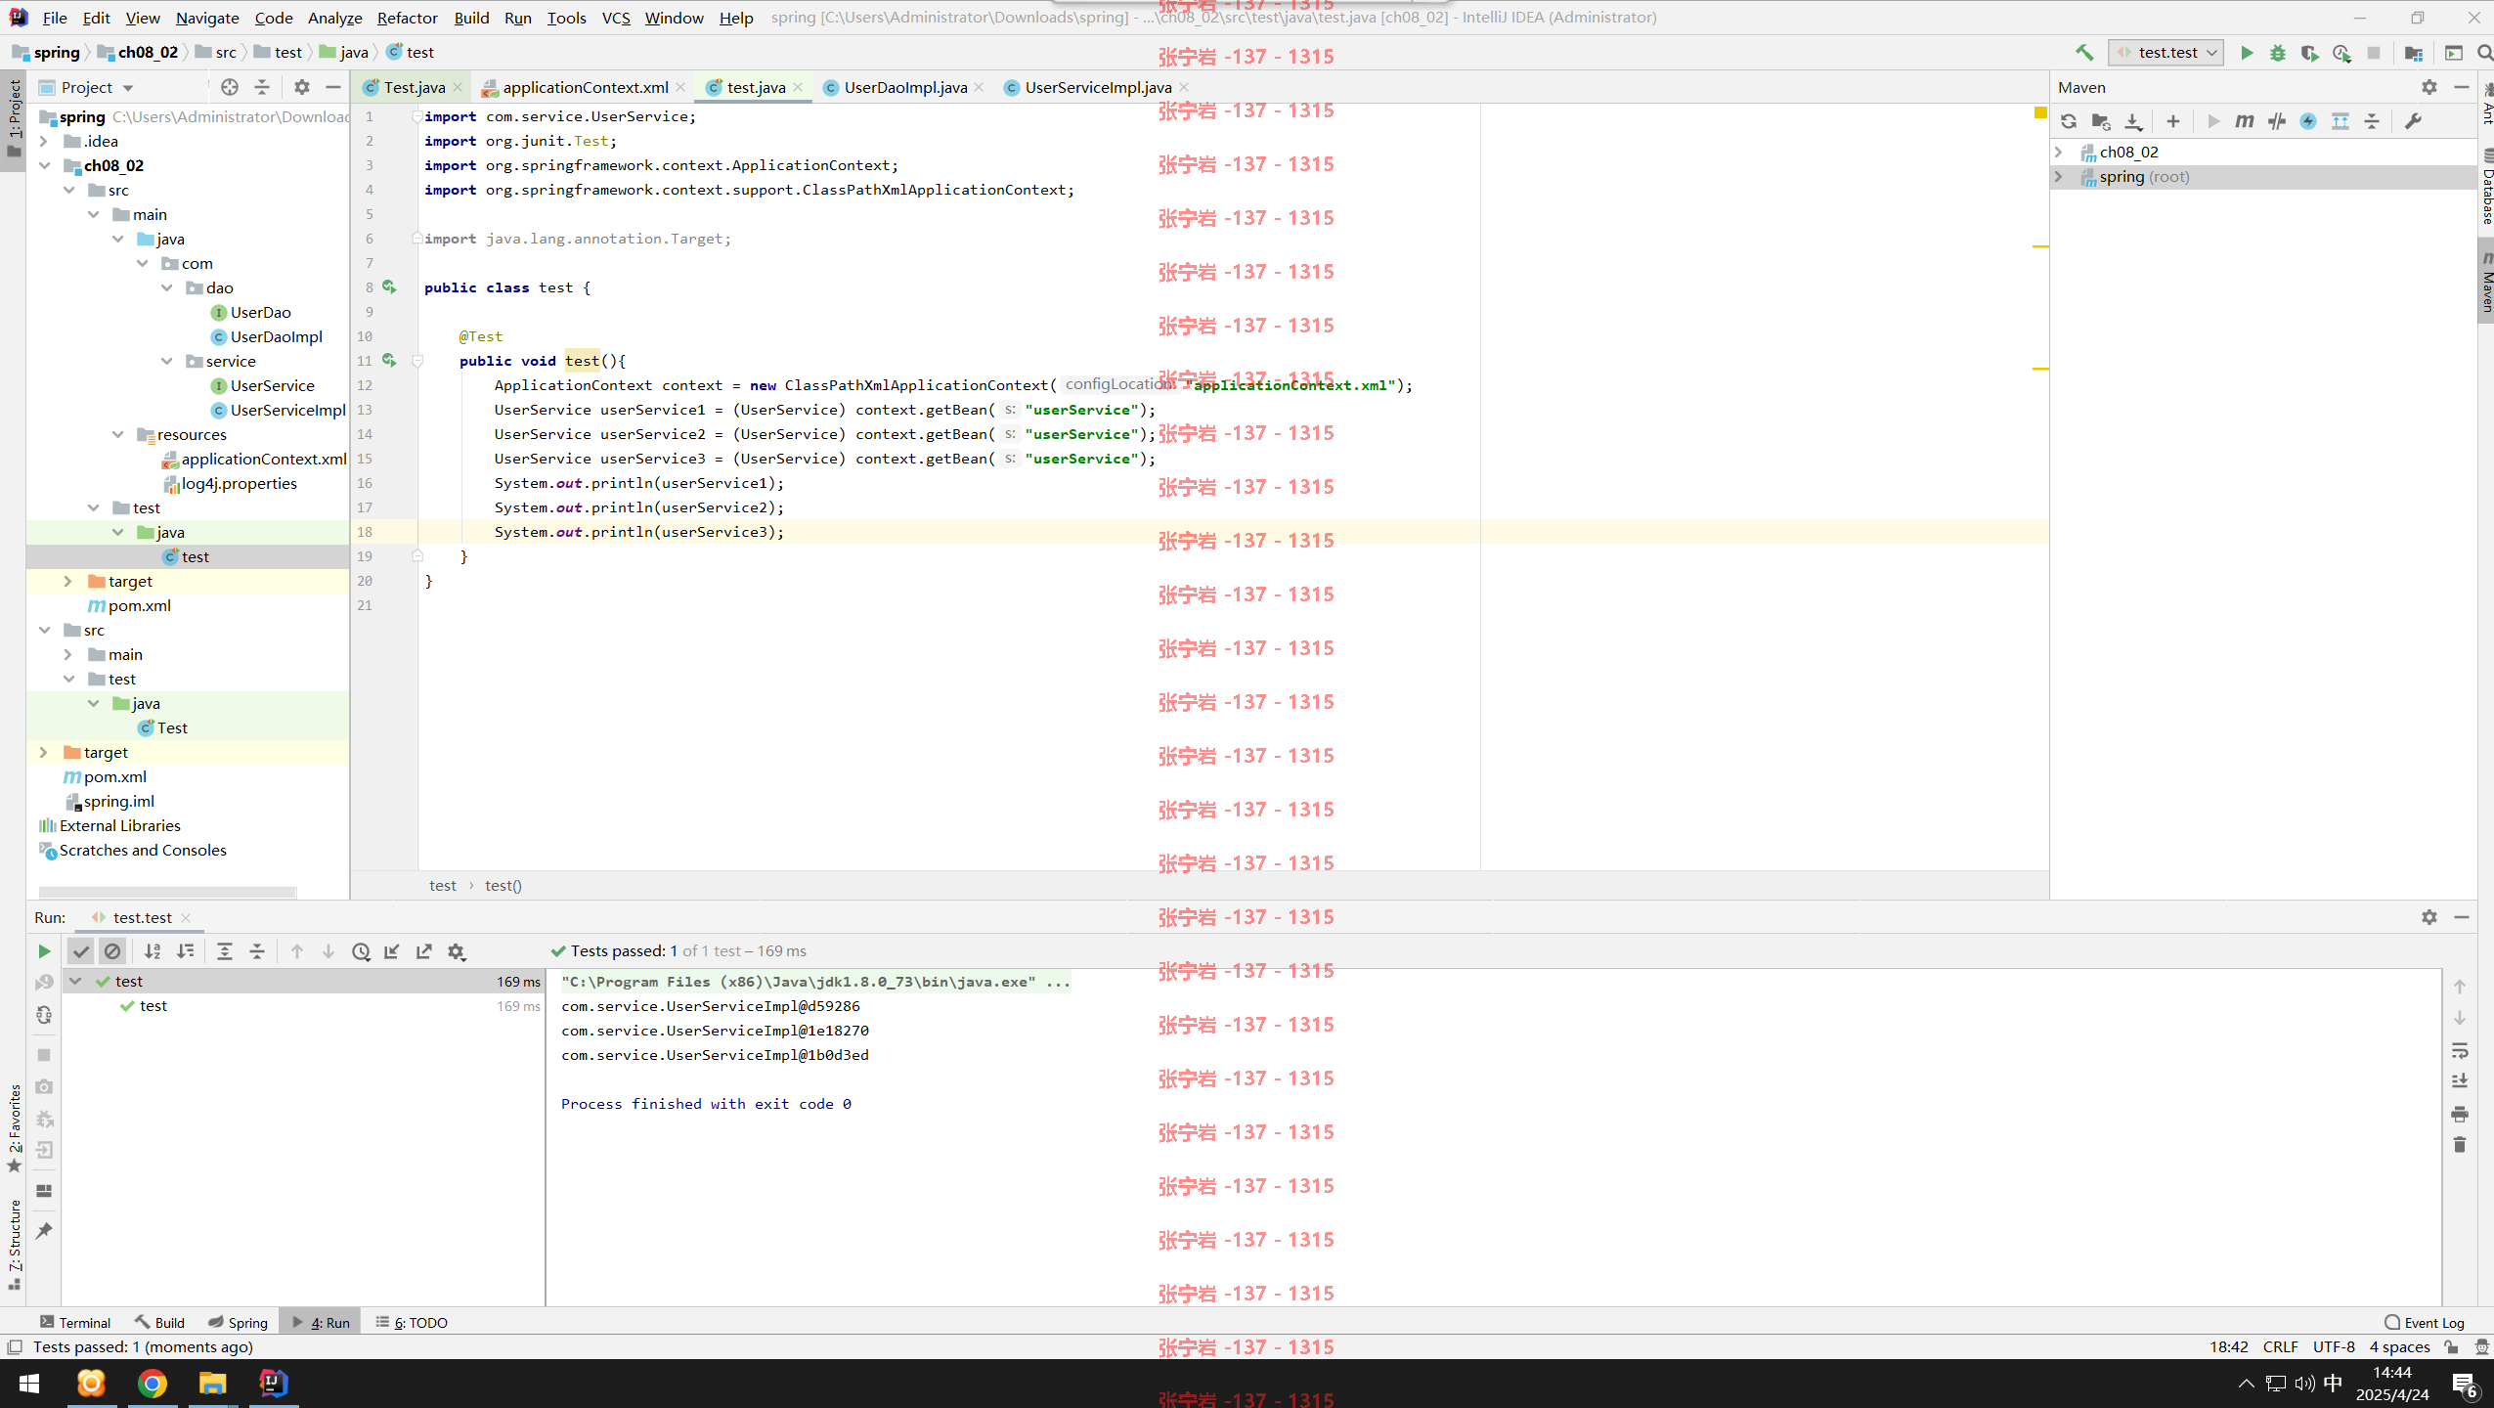Viewport: 2494px width, 1408px height.
Task: Open the Analyze menu
Action: click(x=334, y=18)
